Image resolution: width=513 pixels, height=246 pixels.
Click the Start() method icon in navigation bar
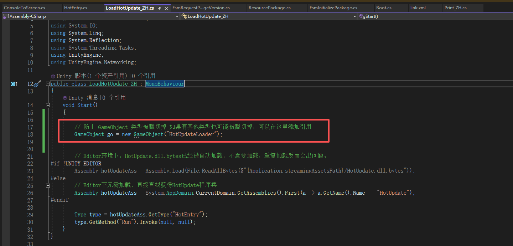click(362, 16)
